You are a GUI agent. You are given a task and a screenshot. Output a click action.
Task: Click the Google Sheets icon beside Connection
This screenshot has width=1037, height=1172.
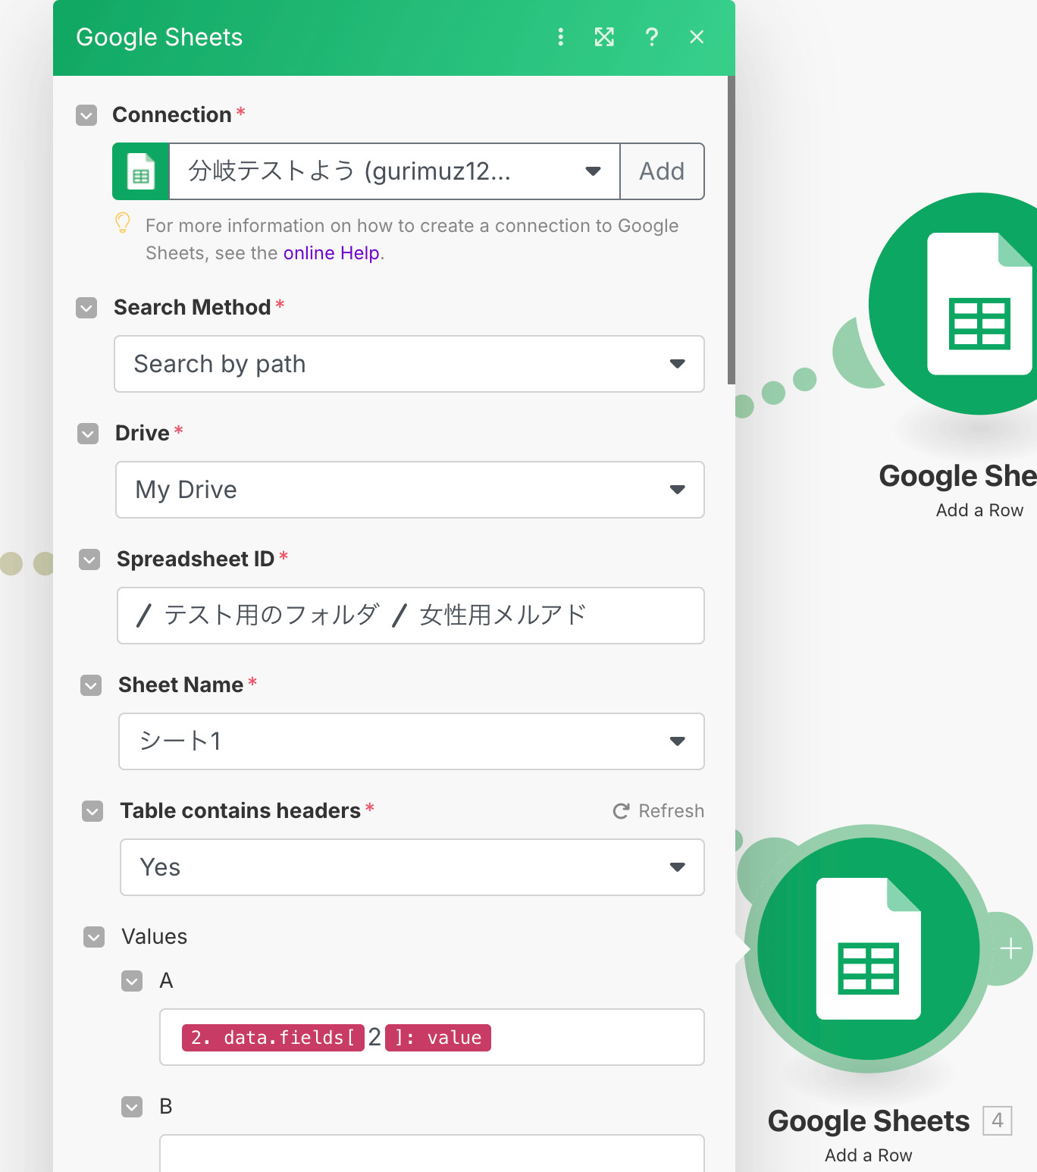pos(141,171)
